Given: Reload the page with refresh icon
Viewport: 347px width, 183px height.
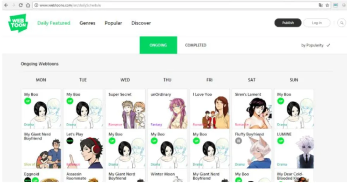Looking at the screenshot, I should (x=21, y=5).
